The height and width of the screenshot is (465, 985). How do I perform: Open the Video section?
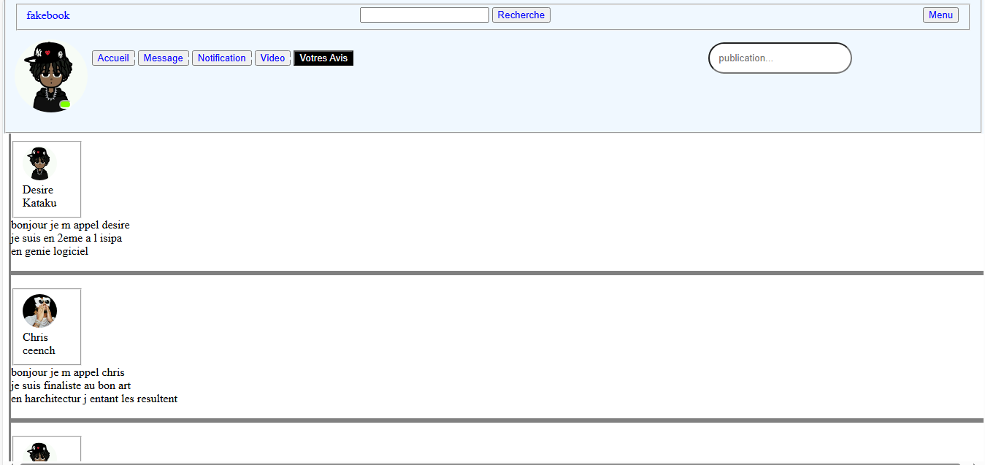pyautogui.click(x=272, y=58)
